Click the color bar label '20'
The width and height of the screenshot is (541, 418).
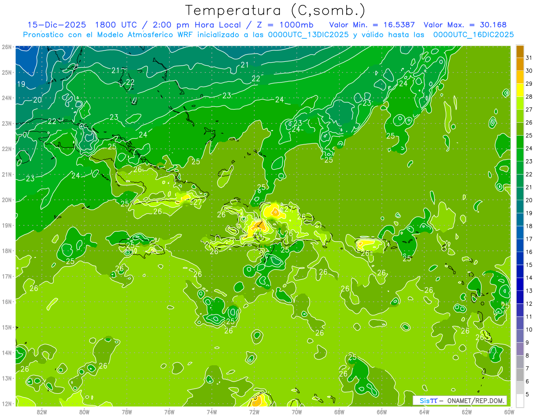(x=529, y=200)
